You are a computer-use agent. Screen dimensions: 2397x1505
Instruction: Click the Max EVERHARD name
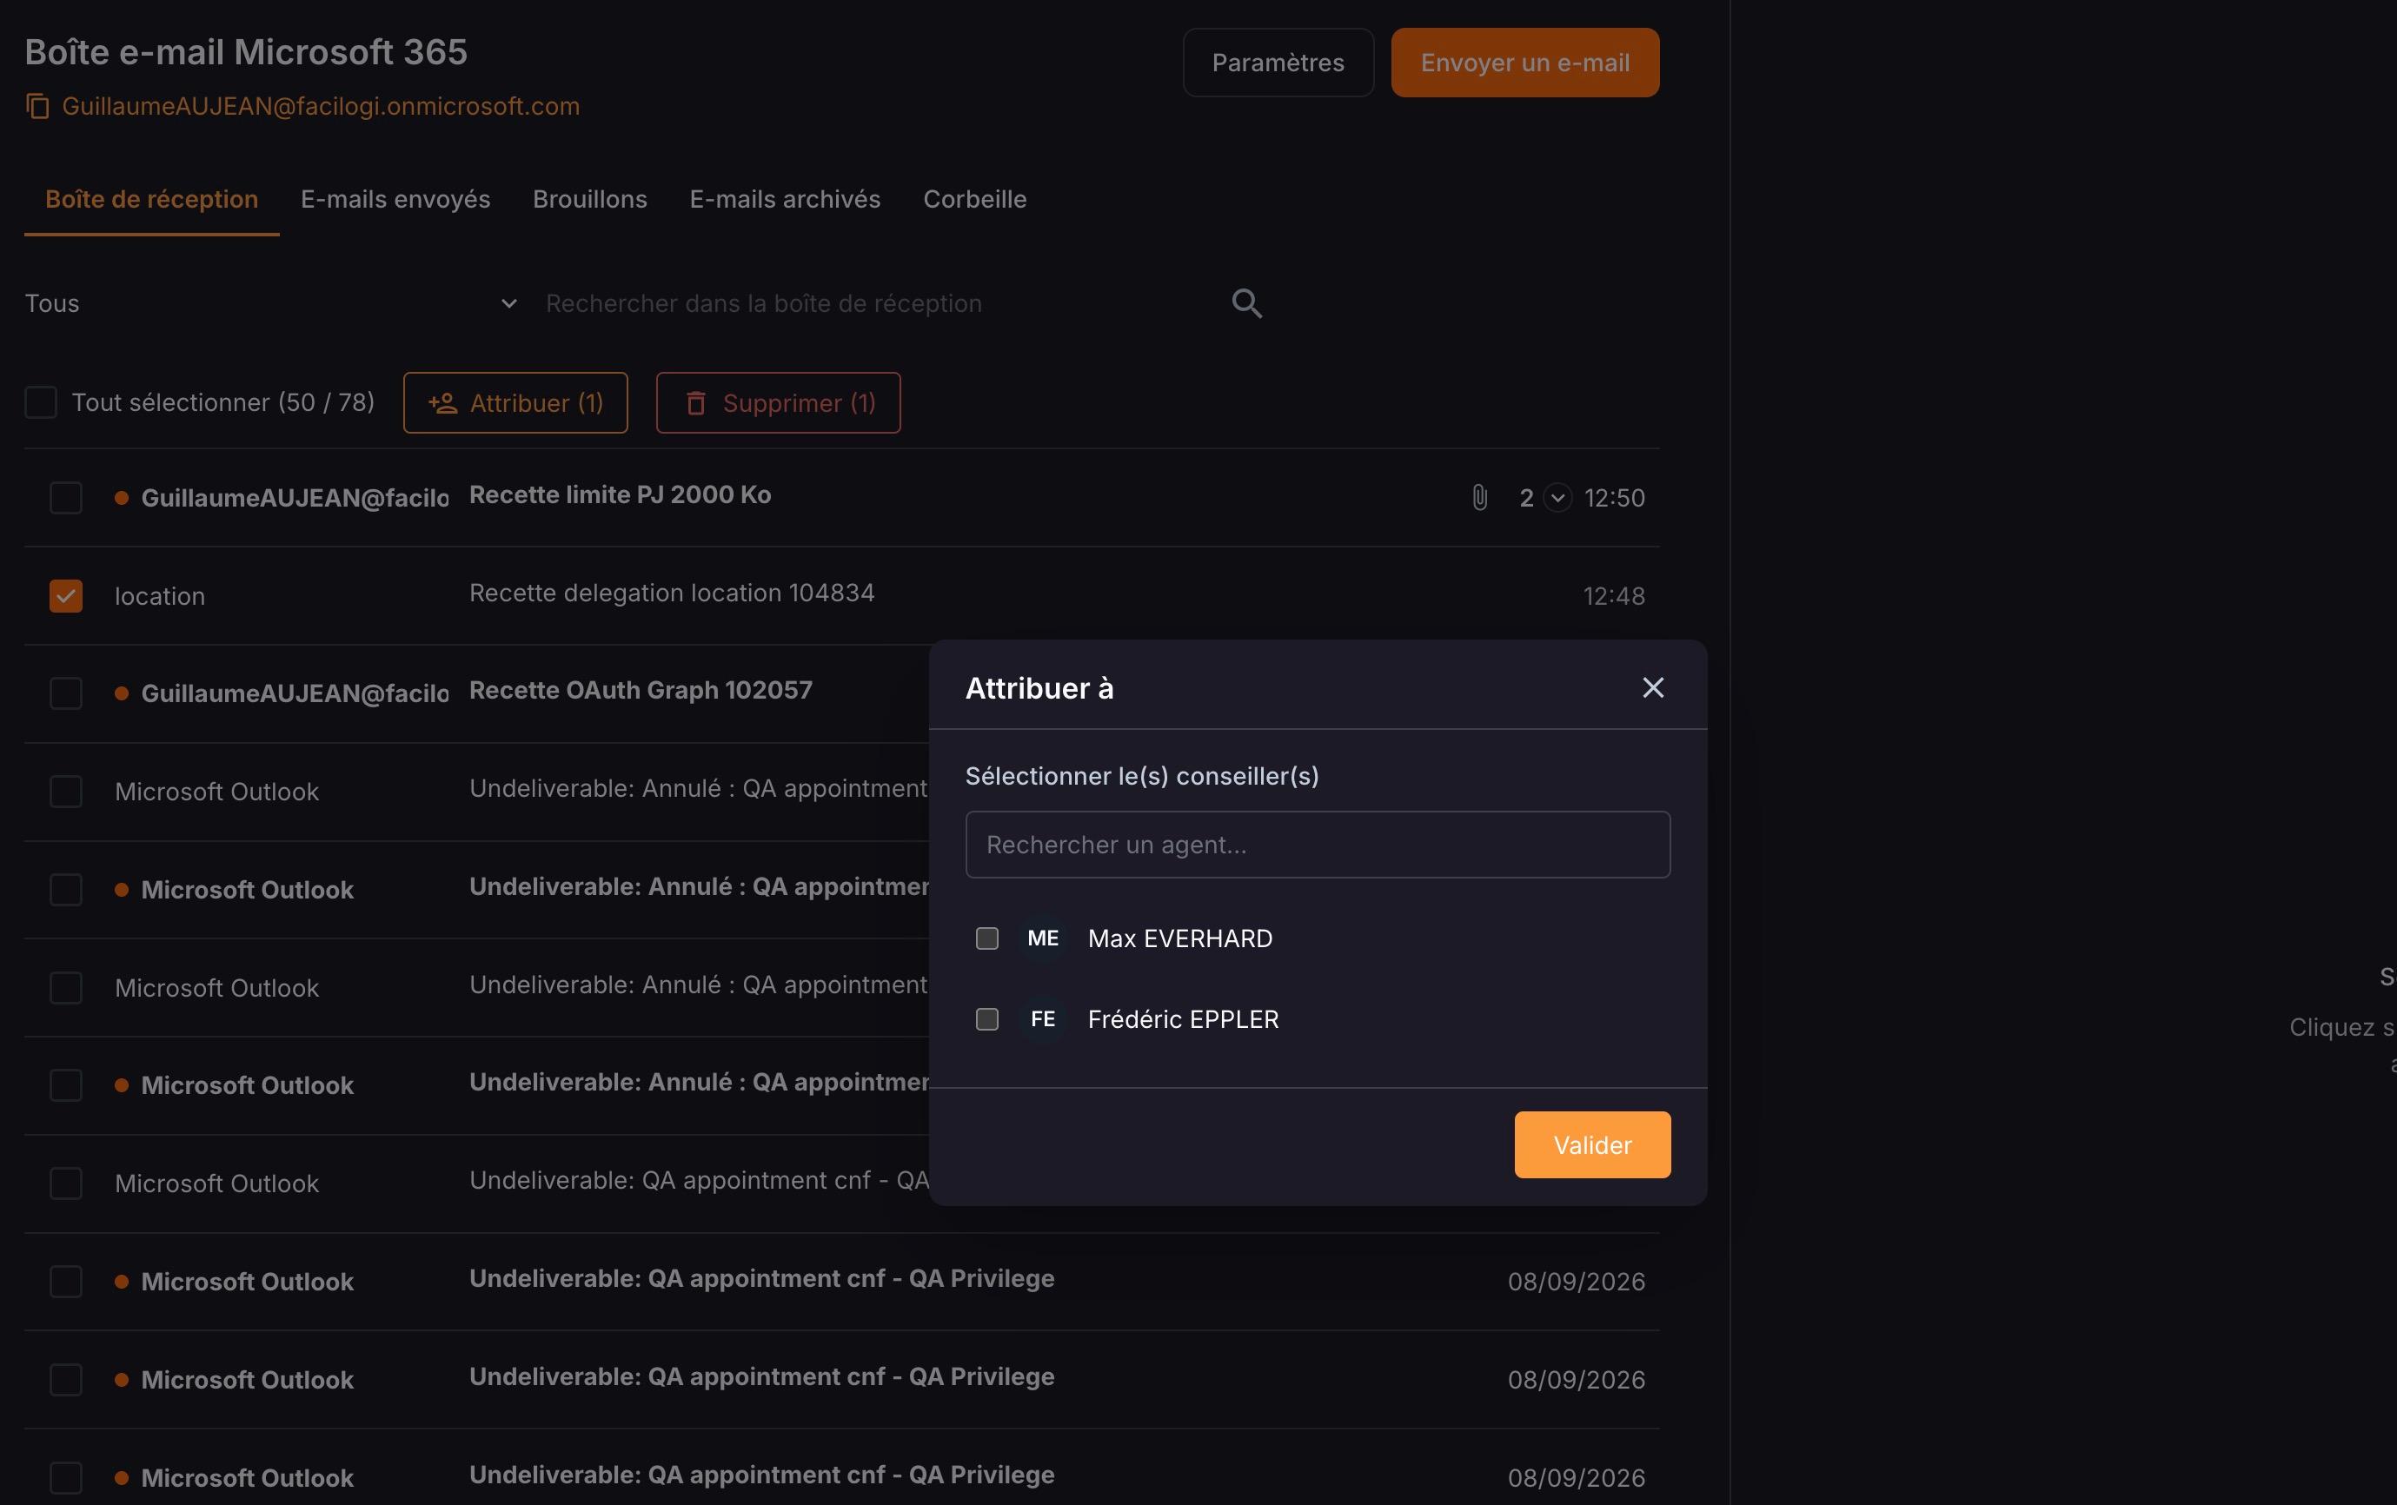point(1179,938)
